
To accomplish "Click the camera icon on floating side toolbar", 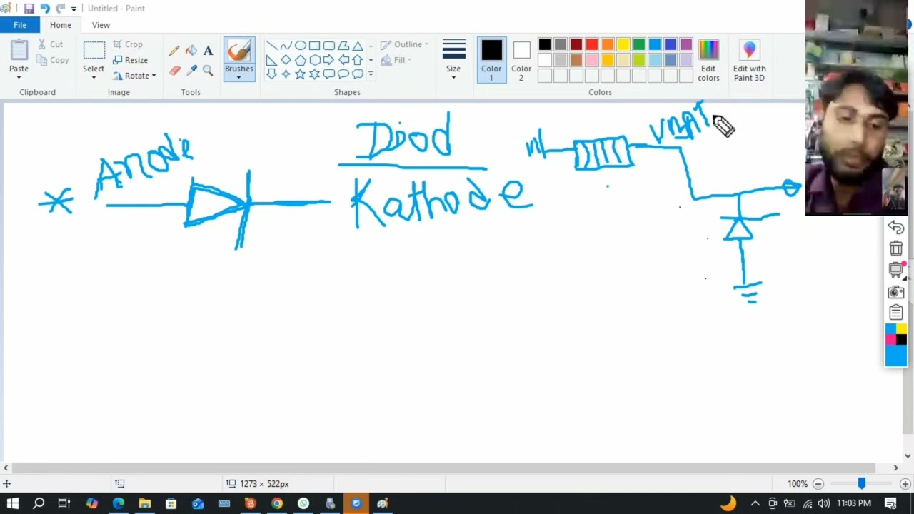I will pyautogui.click(x=896, y=292).
